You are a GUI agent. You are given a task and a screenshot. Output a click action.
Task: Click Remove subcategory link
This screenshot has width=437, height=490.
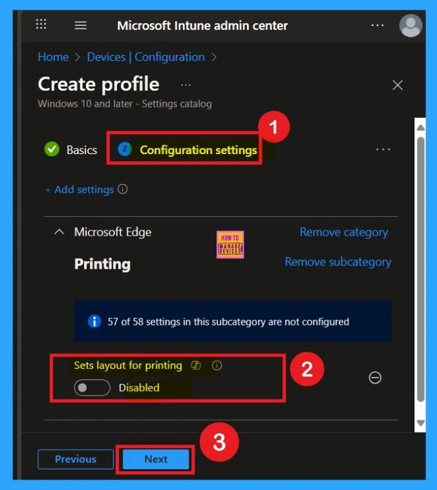337,262
